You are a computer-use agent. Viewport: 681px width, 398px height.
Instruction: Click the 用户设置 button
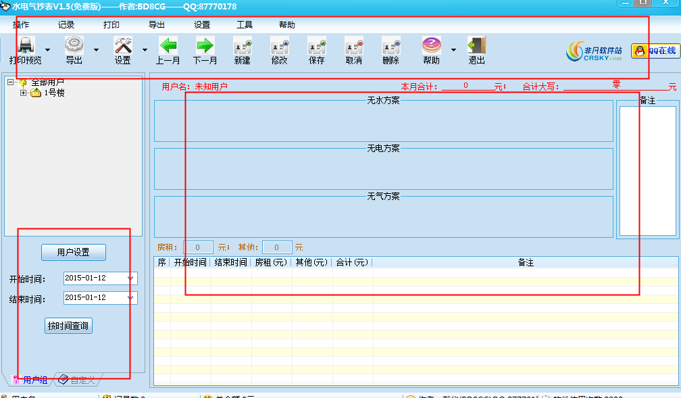click(x=73, y=252)
